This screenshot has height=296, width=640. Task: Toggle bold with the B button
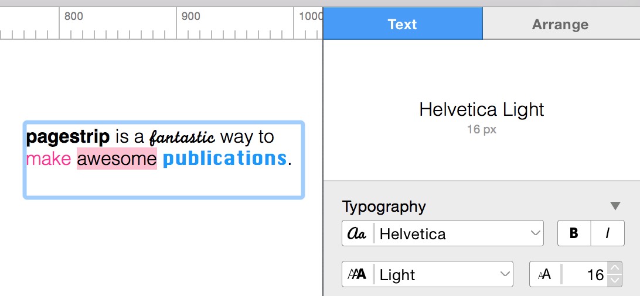[x=574, y=233]
